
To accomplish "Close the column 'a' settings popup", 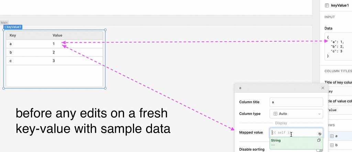I will pyautogui.click(x=322, y=88).
